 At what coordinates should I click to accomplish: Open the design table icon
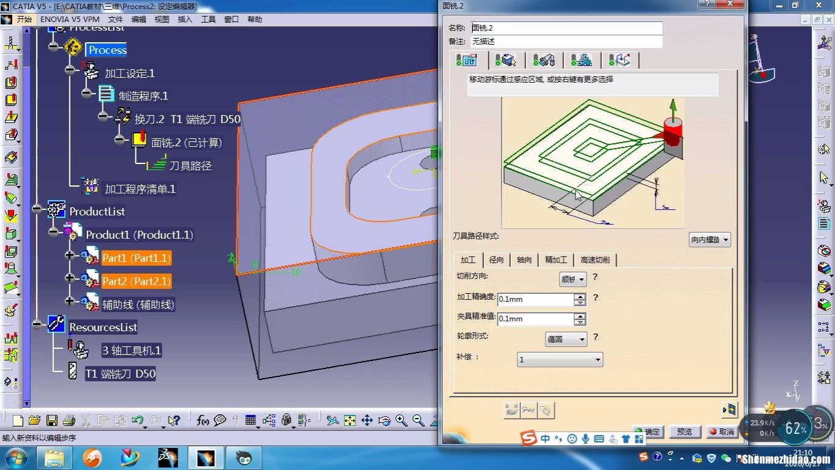pyautogui.click(x=250, y=420)
